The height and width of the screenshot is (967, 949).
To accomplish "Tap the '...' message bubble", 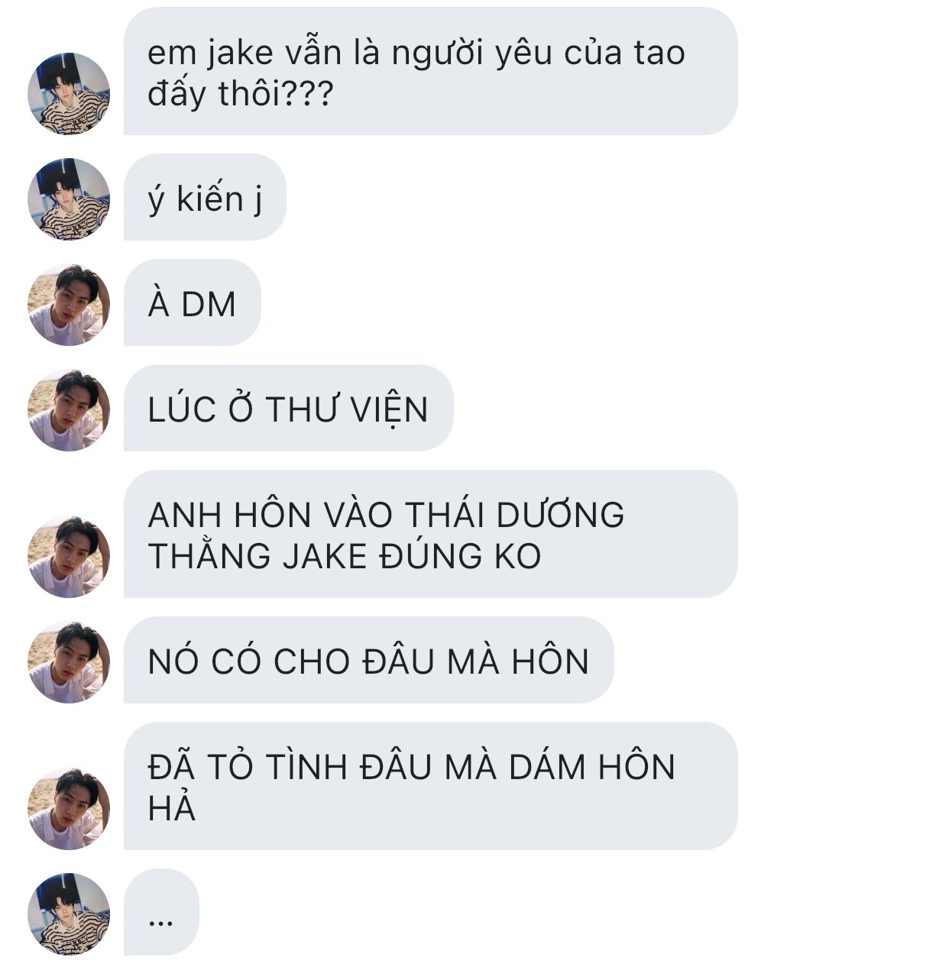I will [x=161, y=912].
